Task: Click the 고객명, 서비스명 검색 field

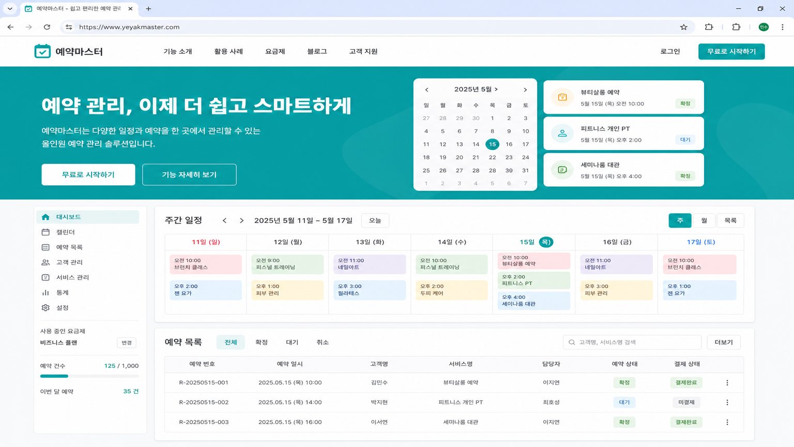Action: (x=632, y=342)
